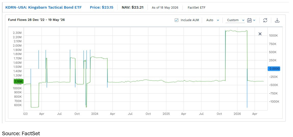The height and width of the screenshot is (137, 293).
Task: Click the FactSet ETF label
Action: click(x=197, y=8)
